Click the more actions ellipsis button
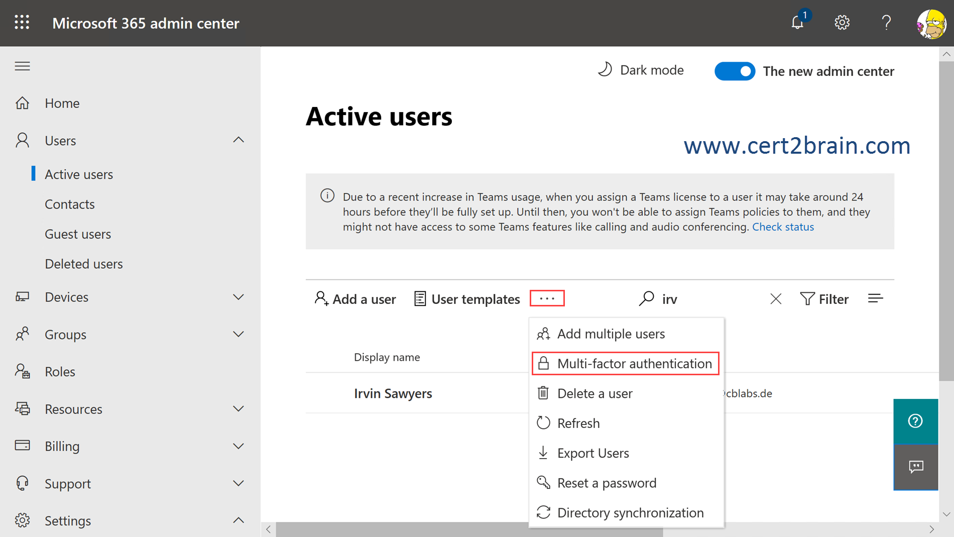The image size is (954, 537). 547,298
